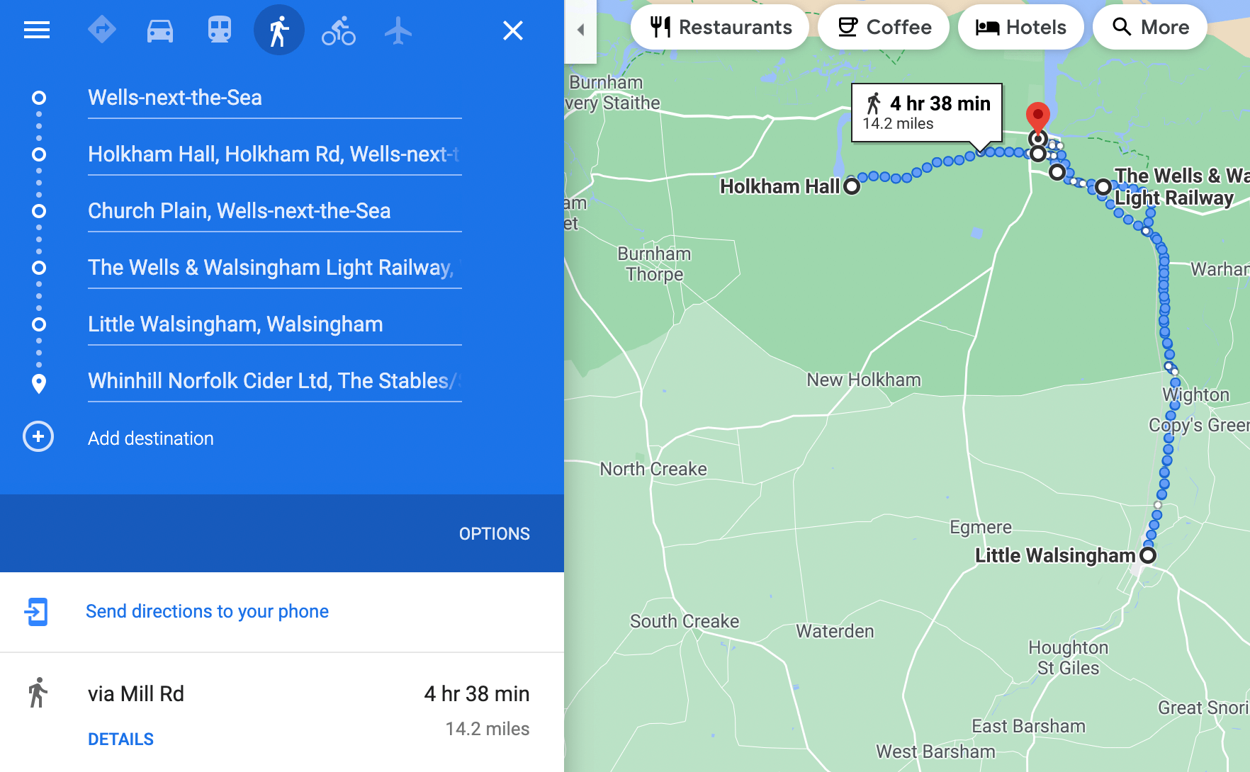
Task: Click the Restaurants search chip
Action: 719,27
